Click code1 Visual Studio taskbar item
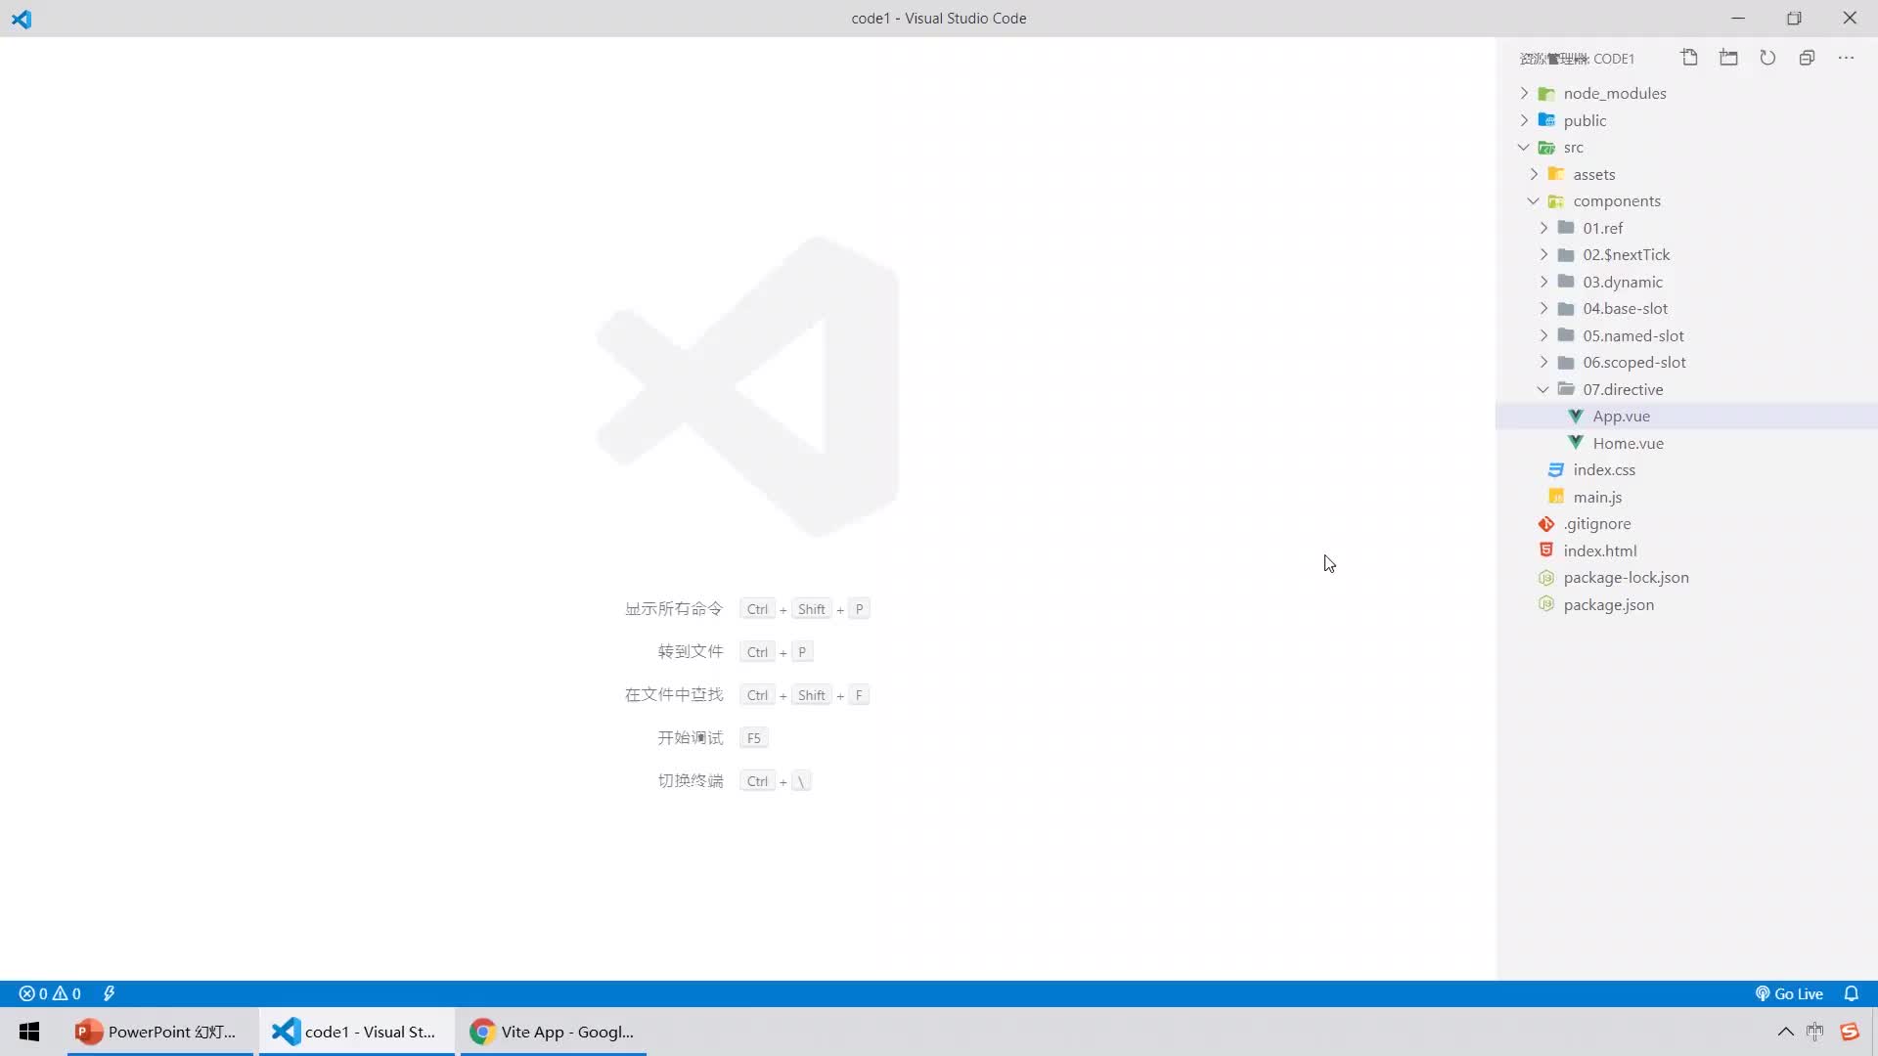 tap(356, 1032)
